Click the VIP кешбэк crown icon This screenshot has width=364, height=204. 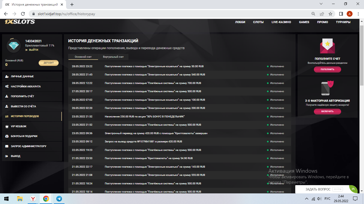click(x=7, y=126)
